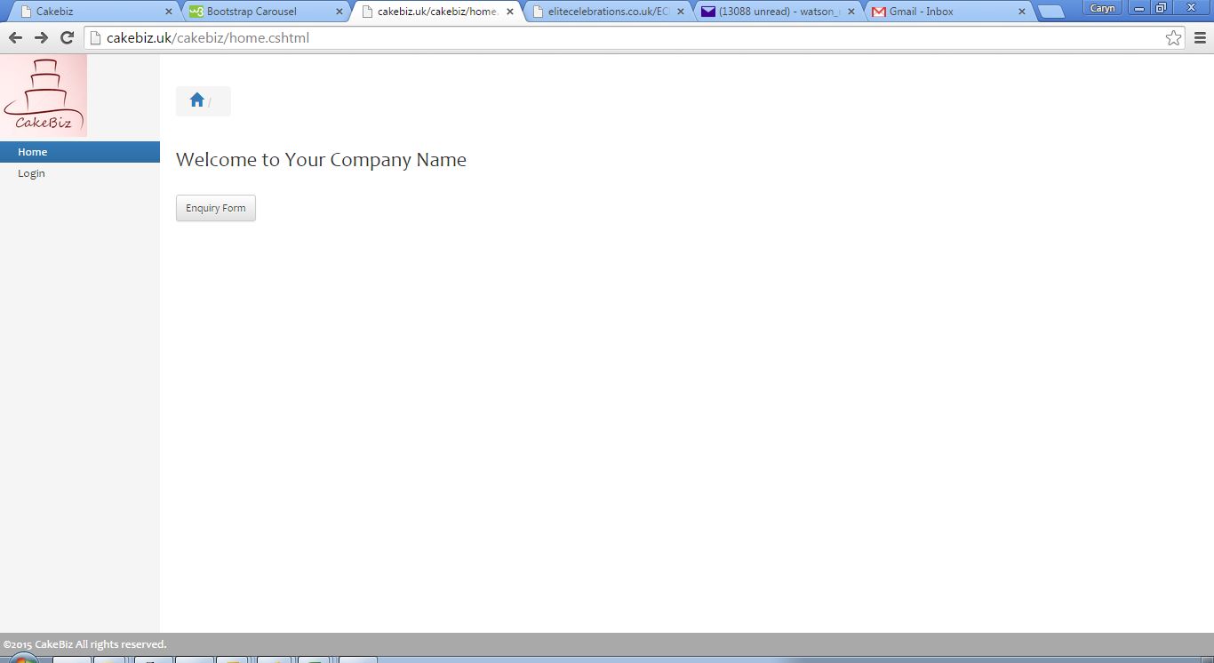The height and width of the screenshot is (663, 1214).
Task: Open Login from the sidebar menu
Action: pos(31,173)
